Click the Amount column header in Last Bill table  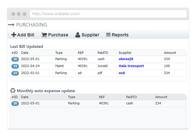click(170, 53)
